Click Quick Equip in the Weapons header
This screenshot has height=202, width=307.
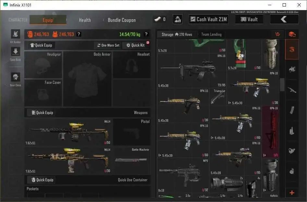point(42,113)
